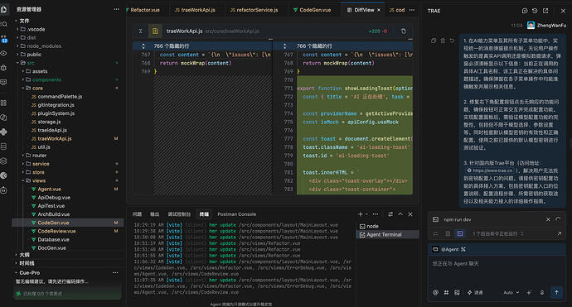
Task: Open storage.js in core folder
Action: tap(49, 122)
